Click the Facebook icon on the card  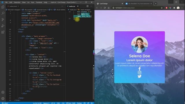[x=139, y=69]
